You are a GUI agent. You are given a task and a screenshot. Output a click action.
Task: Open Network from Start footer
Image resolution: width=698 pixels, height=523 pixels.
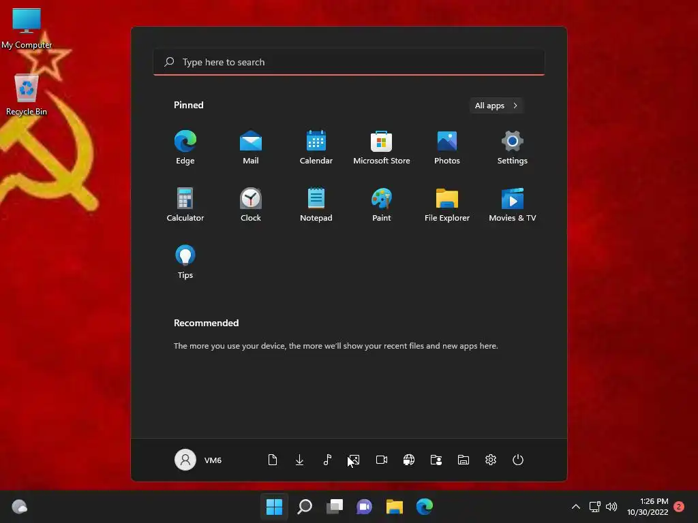tap(409, 460)
